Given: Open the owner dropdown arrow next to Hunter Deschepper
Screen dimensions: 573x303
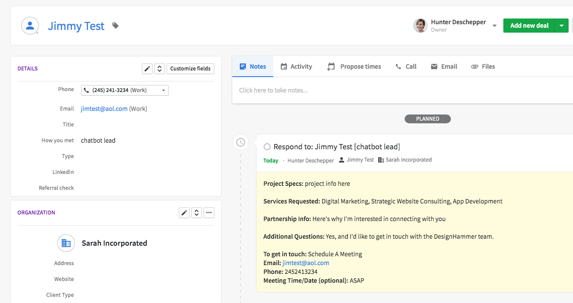Looking at the screenshot, I should tap(495, 26).
